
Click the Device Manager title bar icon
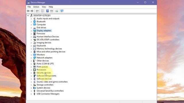[x=28, y=3]
